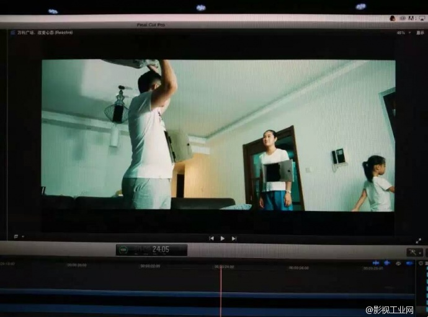Toggle audio skimming in timeline
The height and width of the screenshot is (317, 428).
386,263
